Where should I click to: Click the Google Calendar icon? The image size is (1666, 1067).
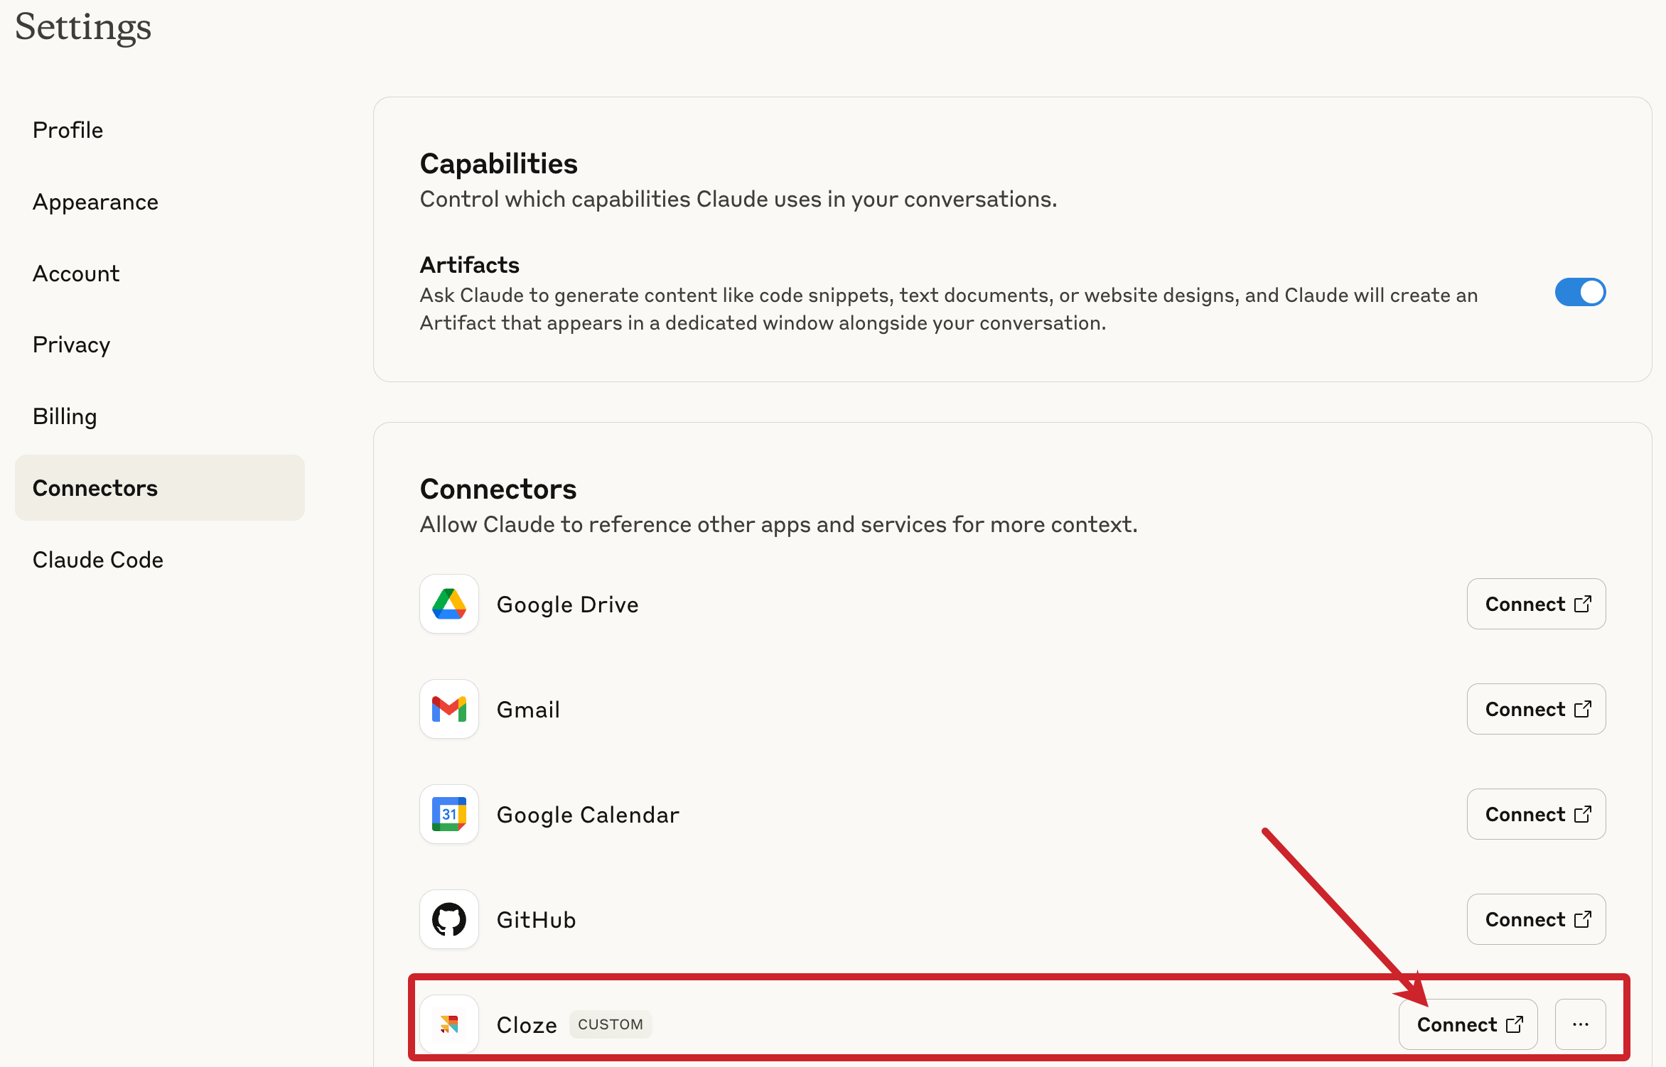(449, 814)
